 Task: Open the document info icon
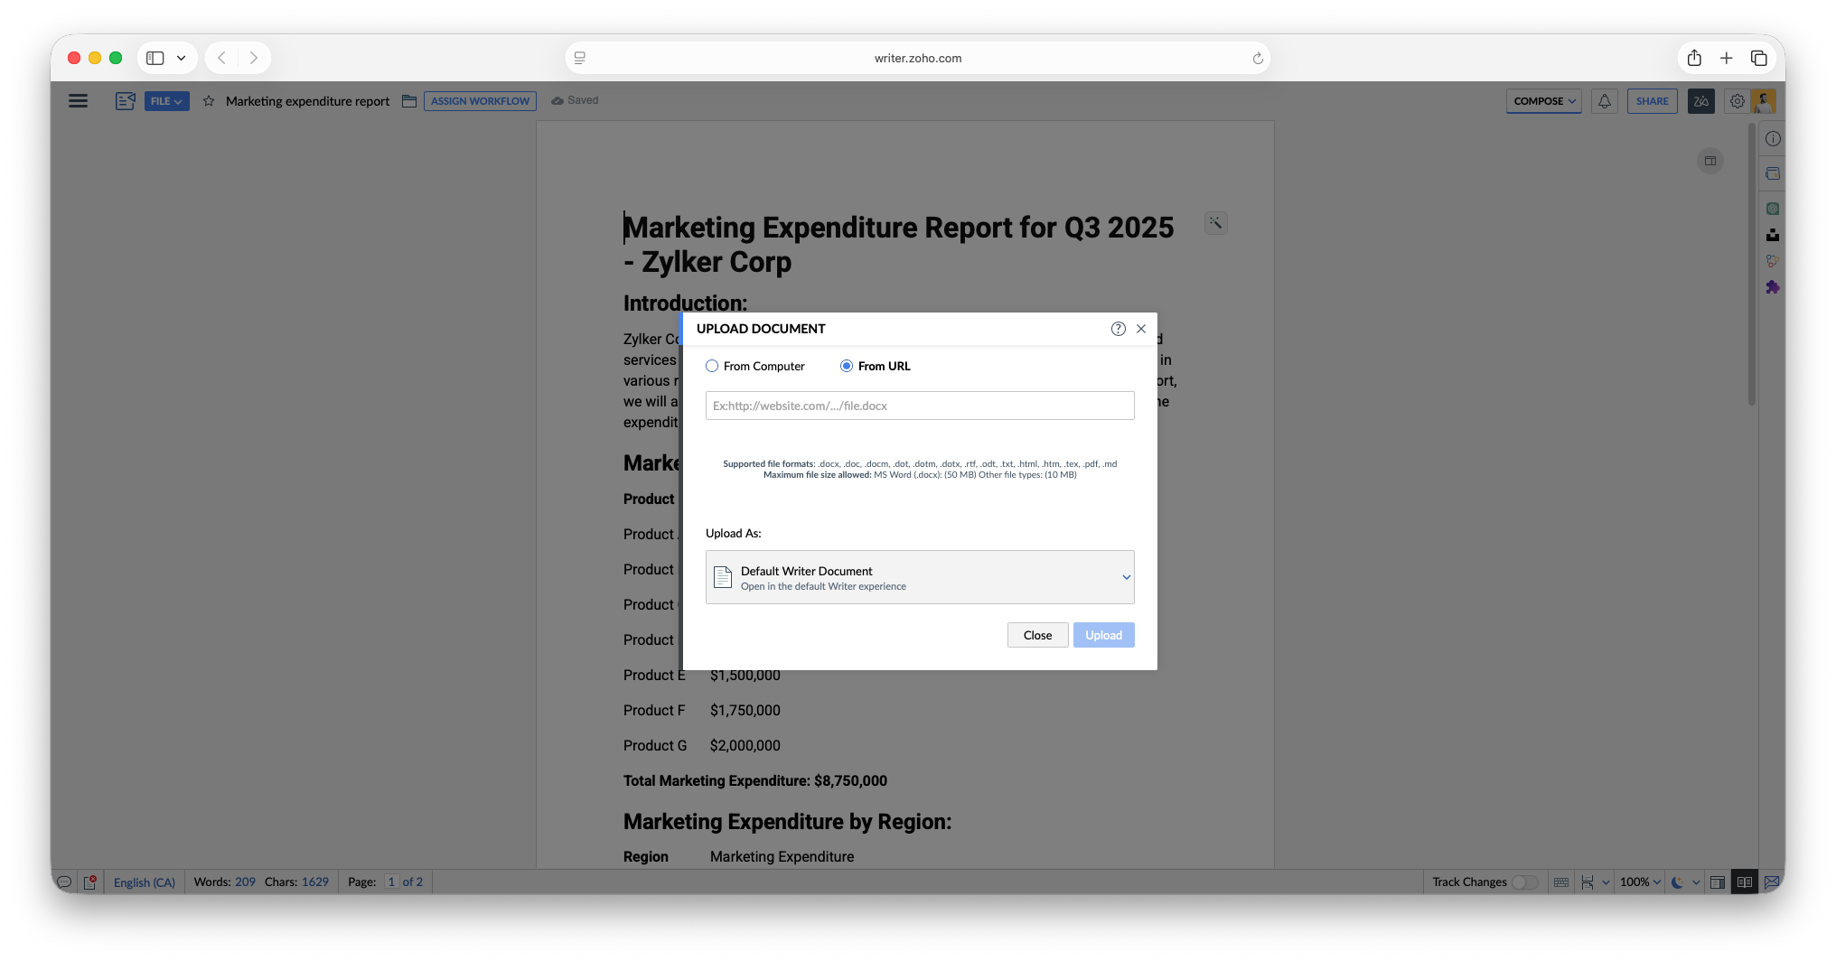[1773, 139]
